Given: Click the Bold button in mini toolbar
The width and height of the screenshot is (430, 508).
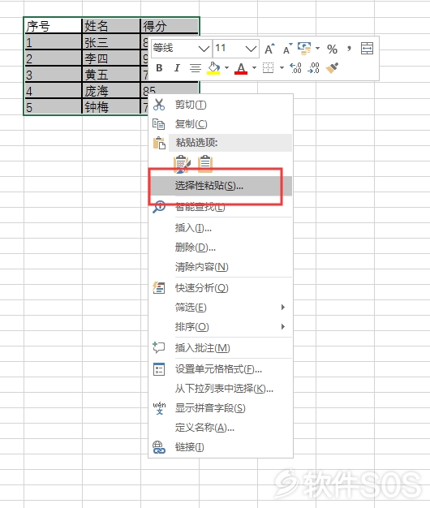Looking at the screenshot, I should click(x=159, y=68).
